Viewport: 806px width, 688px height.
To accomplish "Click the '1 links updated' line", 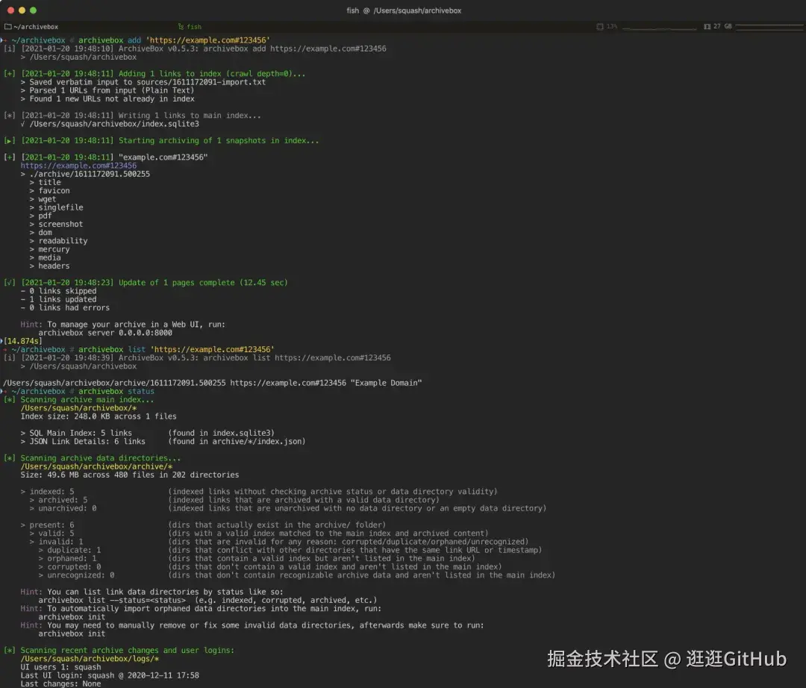I will click(x=59, y=299).
